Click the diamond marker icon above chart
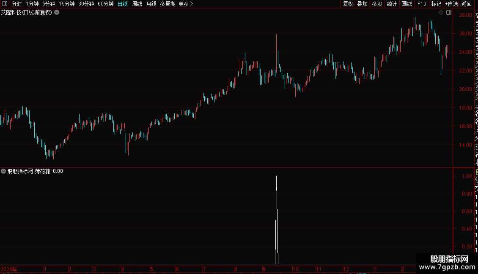The height and width of the screenshot is (274, 478). [441, 13]
